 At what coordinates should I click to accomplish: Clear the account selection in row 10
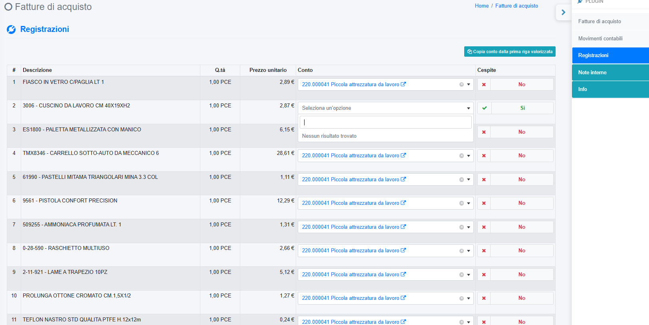tap(461, 298)
